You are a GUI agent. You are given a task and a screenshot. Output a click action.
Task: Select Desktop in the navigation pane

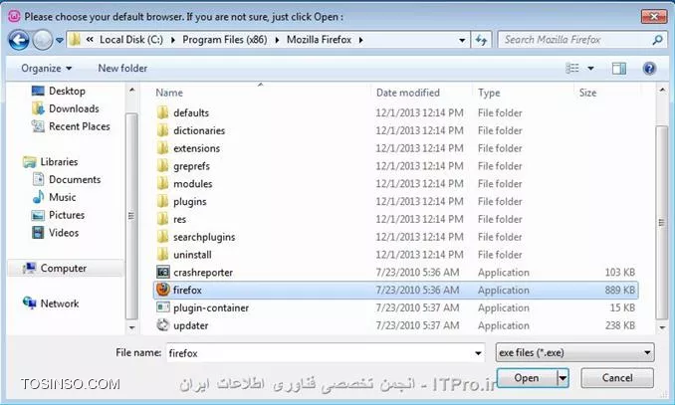coord(59,92)
